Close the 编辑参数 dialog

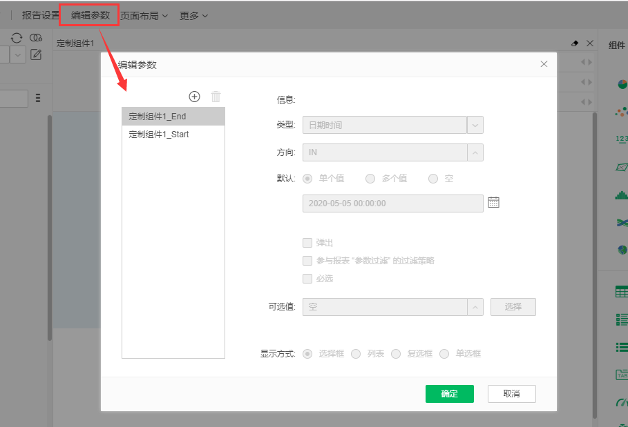(544, 64)
